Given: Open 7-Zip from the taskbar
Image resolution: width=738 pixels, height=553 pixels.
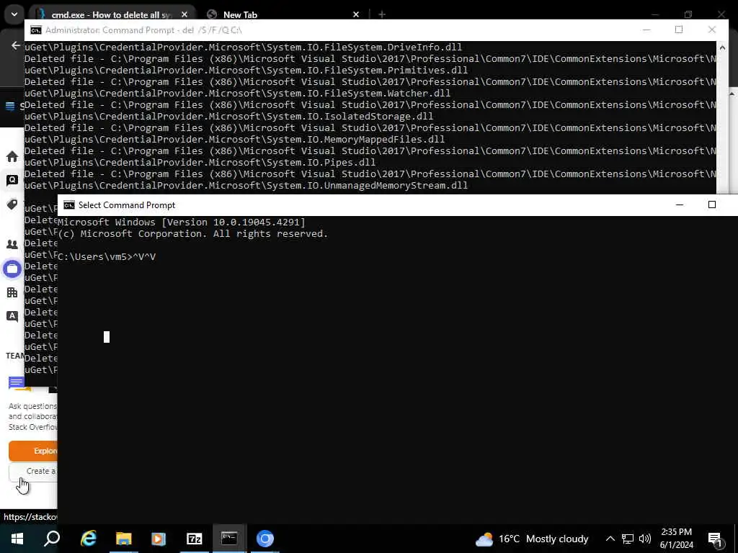Looking at the screenshot, I should point(194,539).
